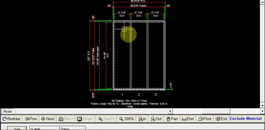
Task: Click the sLabel column header
Action: click(x=44, y=128)
